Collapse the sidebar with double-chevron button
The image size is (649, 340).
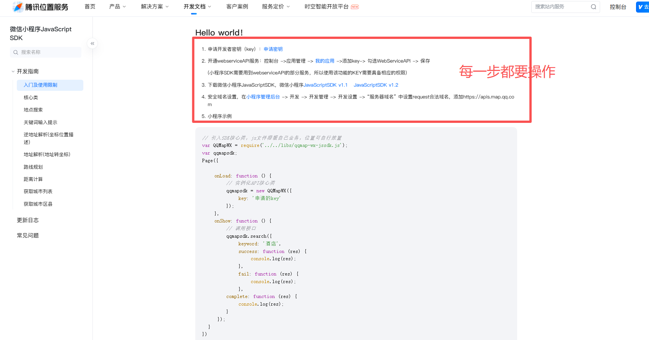tap(92, 44)
